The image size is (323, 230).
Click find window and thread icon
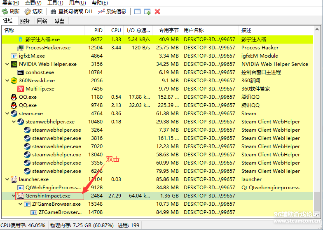147,12
